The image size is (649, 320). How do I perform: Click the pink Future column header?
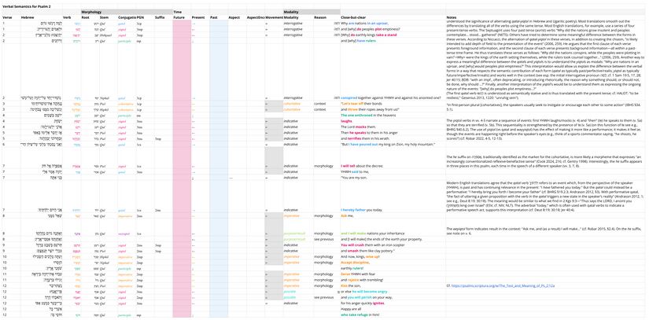point(179,18)
